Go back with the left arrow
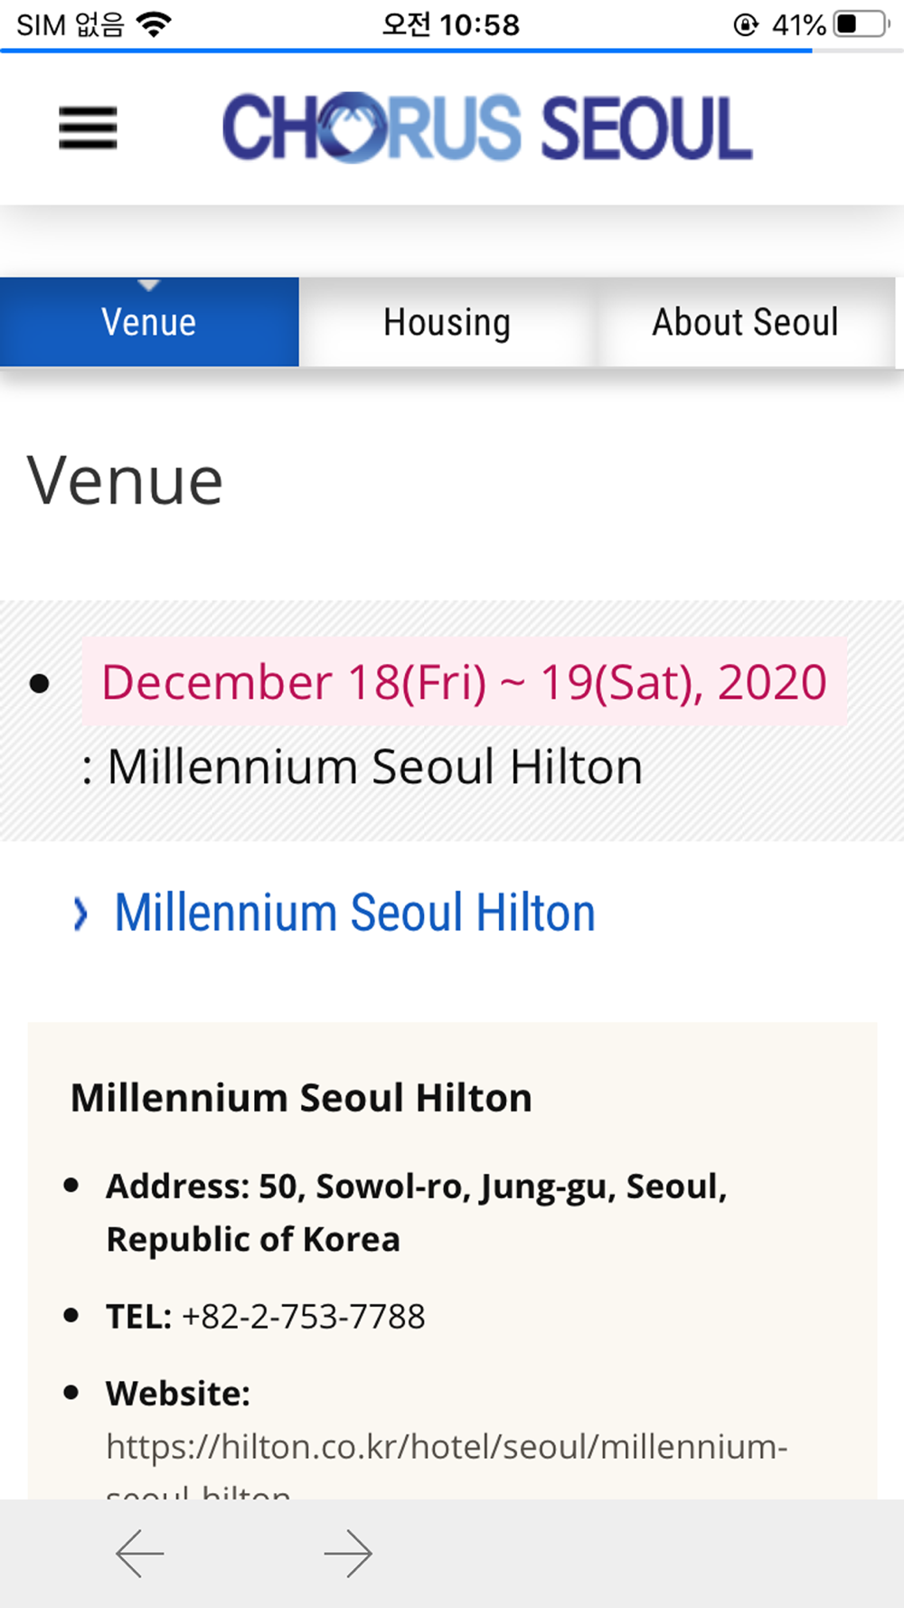The height and width of the screenshot is (1608, 904). [140, 1554]
